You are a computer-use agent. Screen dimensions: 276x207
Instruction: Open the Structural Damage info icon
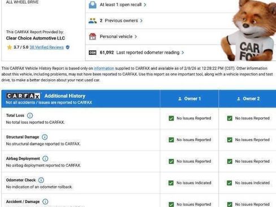[45, 137]
